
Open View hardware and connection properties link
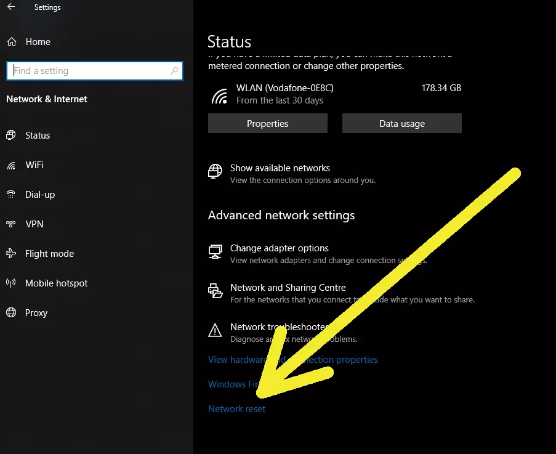tap(293, 360)
